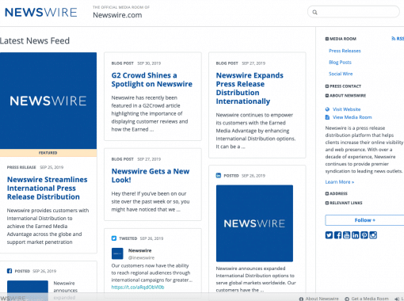Open Blog Posts in media room menu

340,63
